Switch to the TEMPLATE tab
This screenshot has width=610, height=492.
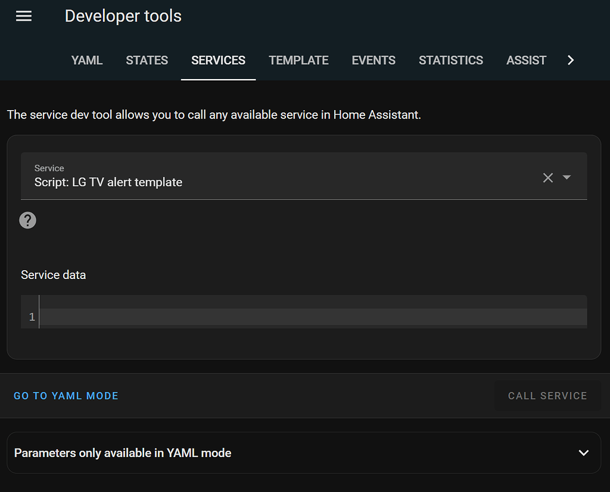298,60
